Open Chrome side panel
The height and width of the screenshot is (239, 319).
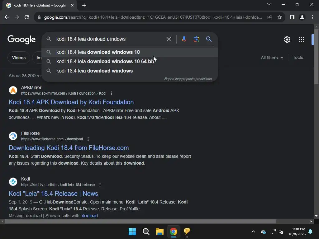click(292, 17)
